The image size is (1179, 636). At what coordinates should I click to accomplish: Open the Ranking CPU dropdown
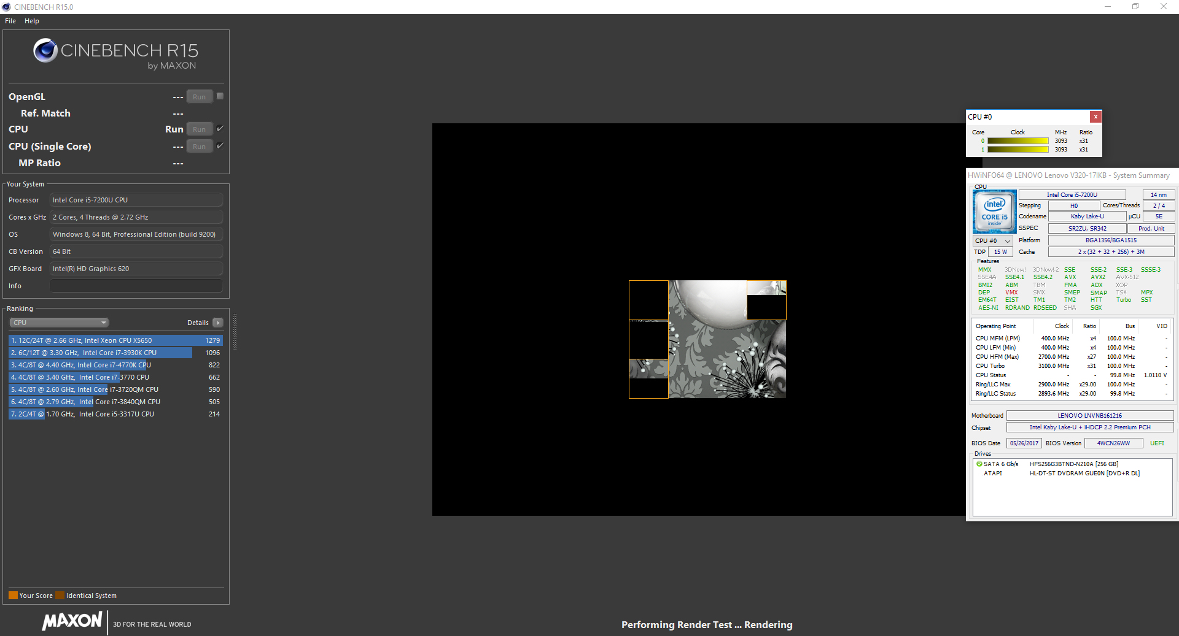[x=59, y=323]
